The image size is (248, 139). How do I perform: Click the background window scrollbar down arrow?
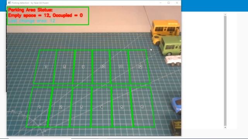pyautogui.click(x=225, y=127)
